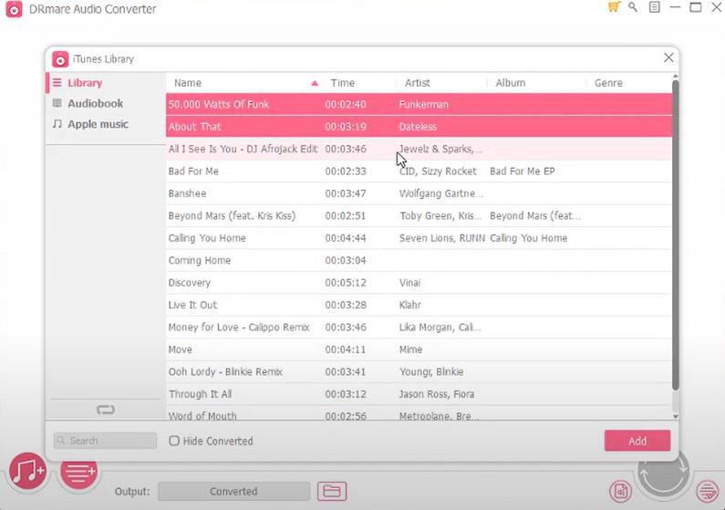This screenshot has height=510, width=725.
Task: Click scroll down arrow of song list
Action: tap(675, 416)
